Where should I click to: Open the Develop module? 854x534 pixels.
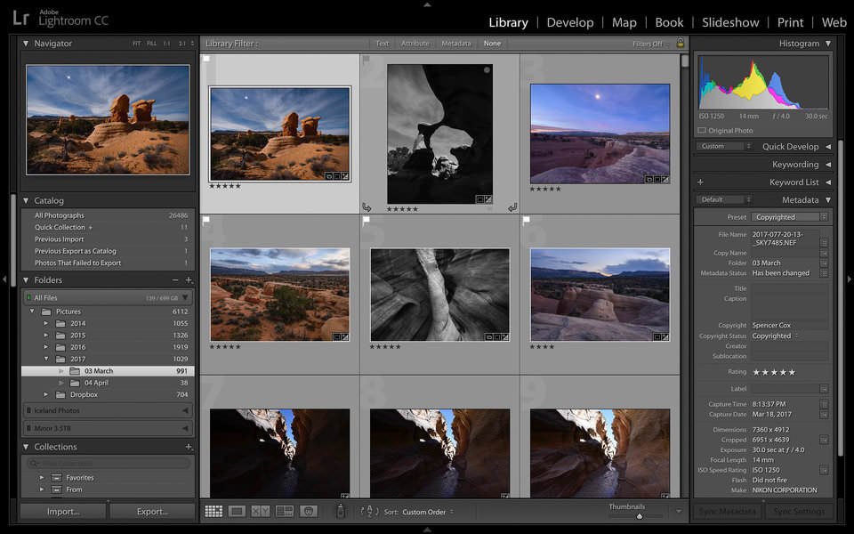pos(569,22)
